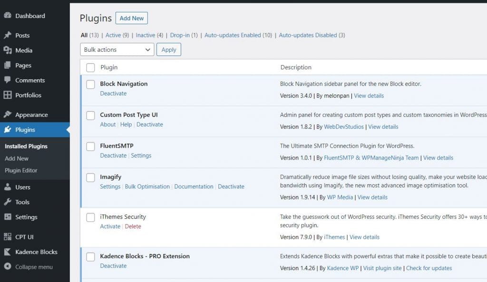
Task: Open the Portfolios menu item
Action: (28, 95)
